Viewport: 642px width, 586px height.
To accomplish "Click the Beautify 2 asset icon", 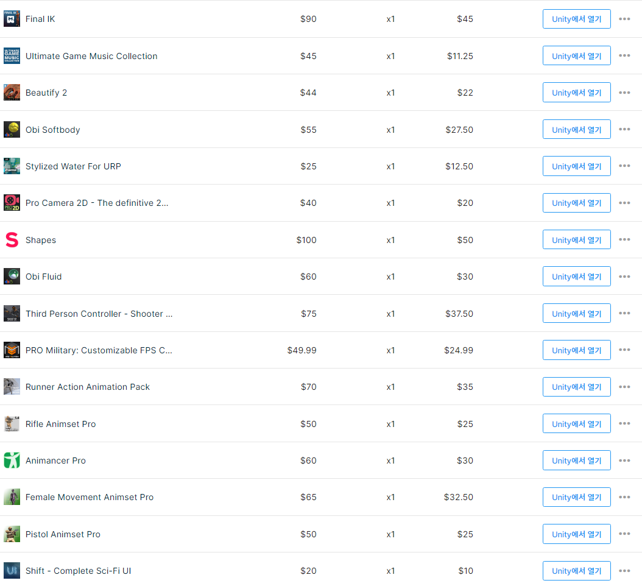I will click(12, 93).
